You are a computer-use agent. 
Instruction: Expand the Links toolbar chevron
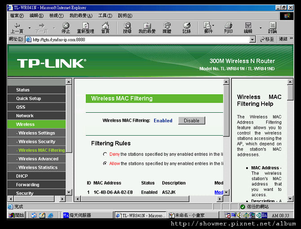pyautogui.click(x=291, y=38)
